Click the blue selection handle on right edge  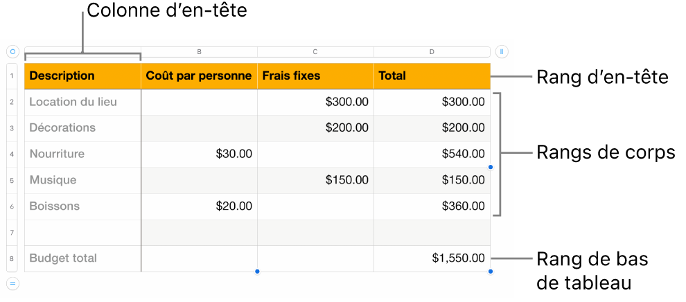[491, 167]
